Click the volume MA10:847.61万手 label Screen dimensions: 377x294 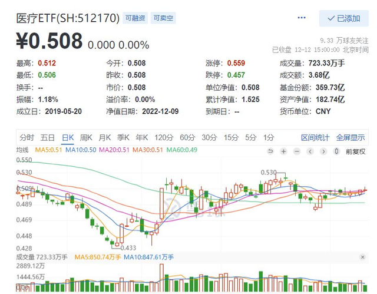pyautogui.click(x=148, y=257)
